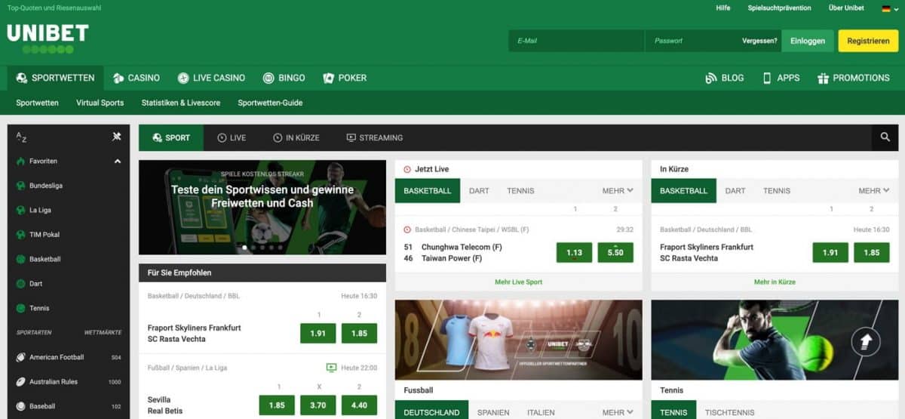
Task: Open Virtual Sports submenu link
Action: (100, 103)
